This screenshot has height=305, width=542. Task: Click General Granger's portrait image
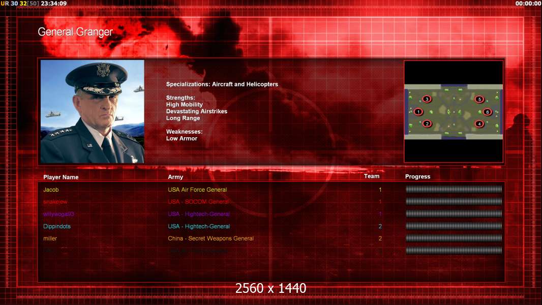[x=93, y=111]
